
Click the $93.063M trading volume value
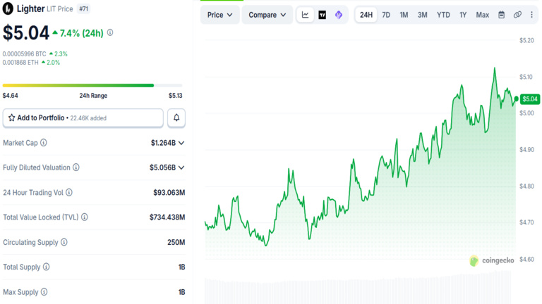[x=169, y=192]
